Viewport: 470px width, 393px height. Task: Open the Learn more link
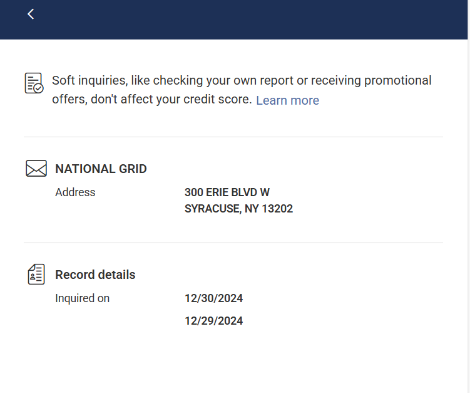(x=287, y=100)
